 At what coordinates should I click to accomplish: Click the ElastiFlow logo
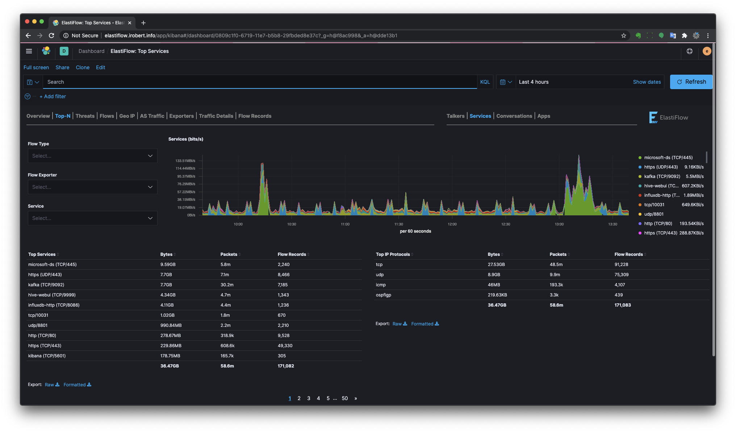click(x=669, y=117)
